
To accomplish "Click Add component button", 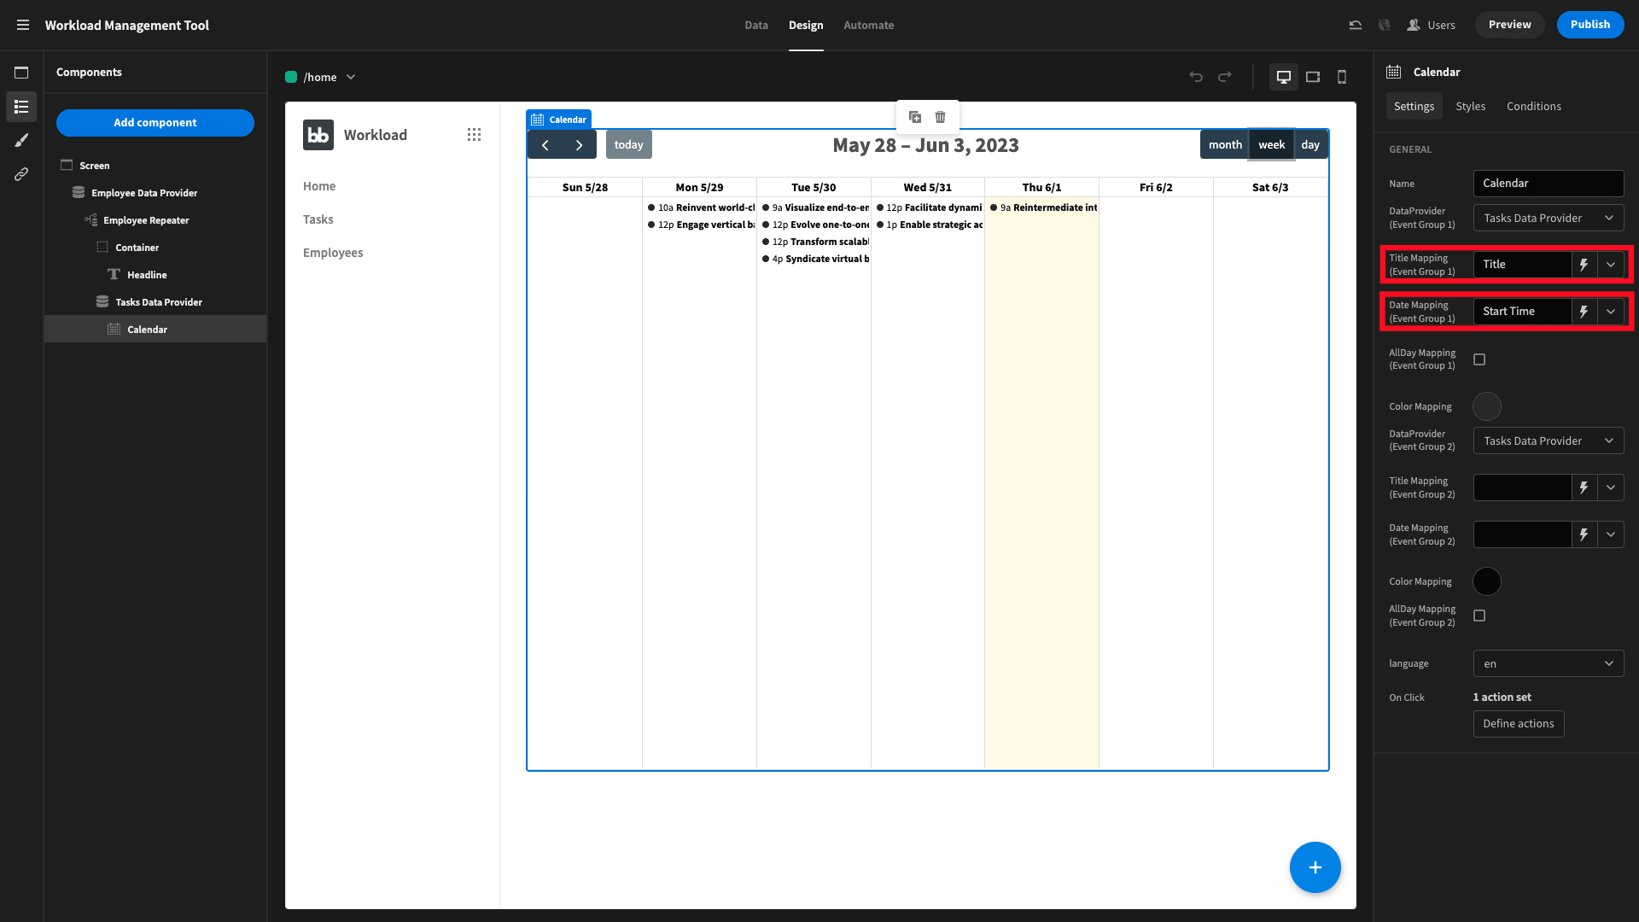I will pyautogui.click(x=155, y=123).
